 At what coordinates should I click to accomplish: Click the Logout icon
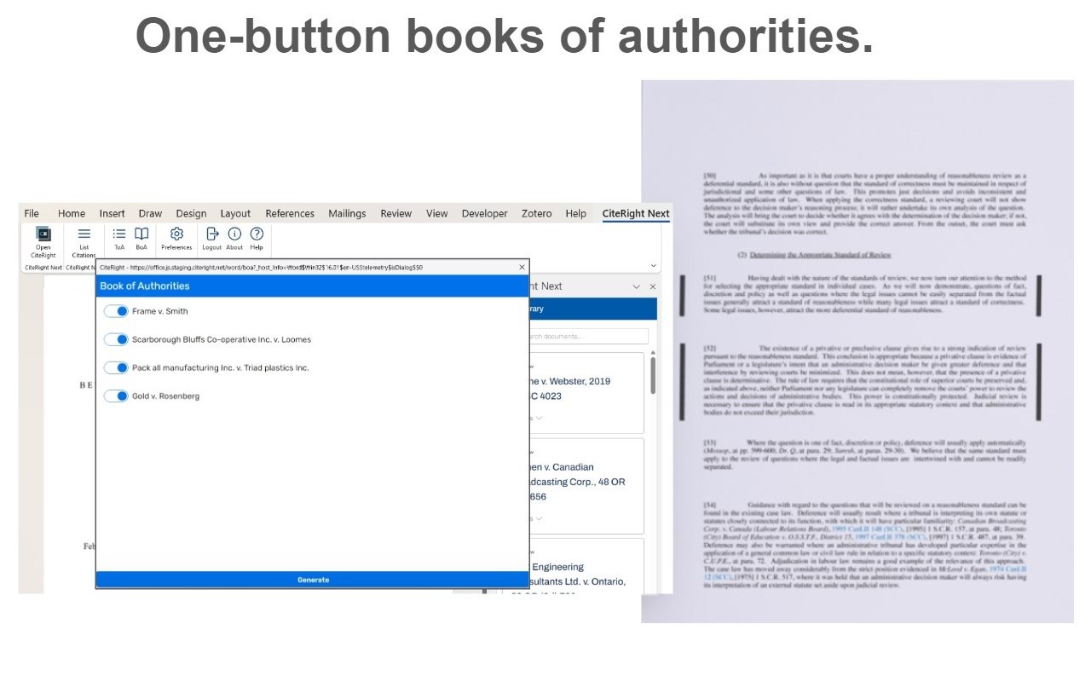[212, 239]
